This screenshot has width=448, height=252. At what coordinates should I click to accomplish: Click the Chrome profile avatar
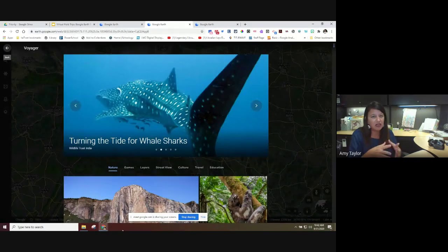[x=325, y=31]
